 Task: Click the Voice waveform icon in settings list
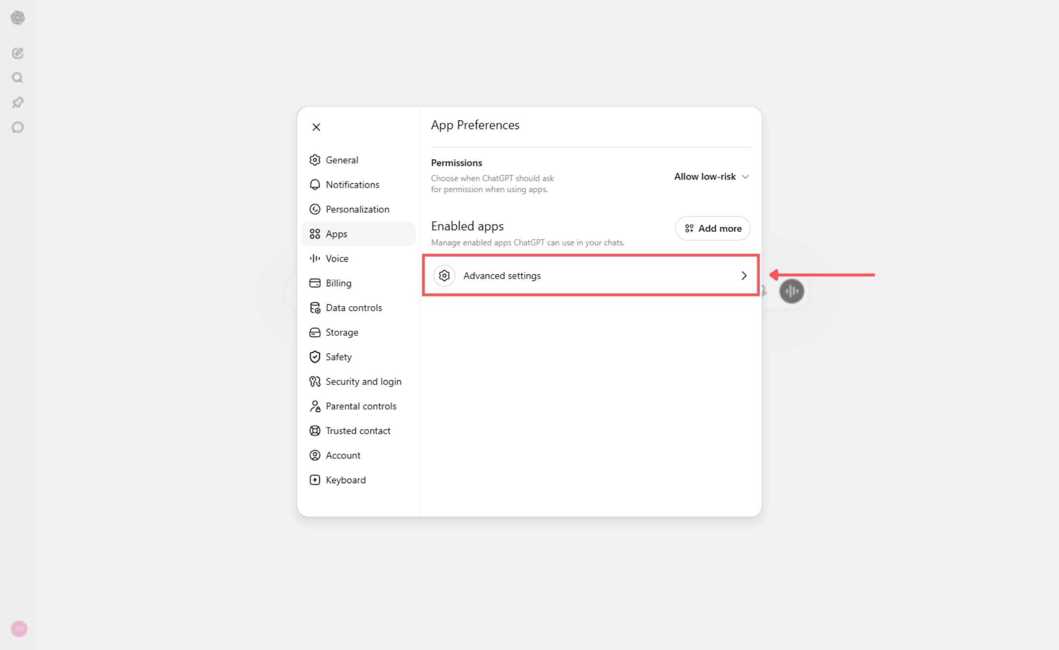pos(315,258)
